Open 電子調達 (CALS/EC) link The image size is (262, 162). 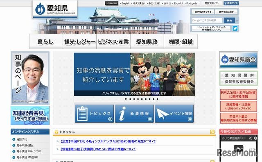(29, 151)
